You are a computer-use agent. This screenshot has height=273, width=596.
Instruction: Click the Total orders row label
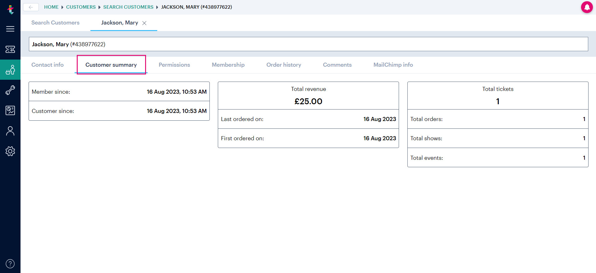tap(427, 119)
